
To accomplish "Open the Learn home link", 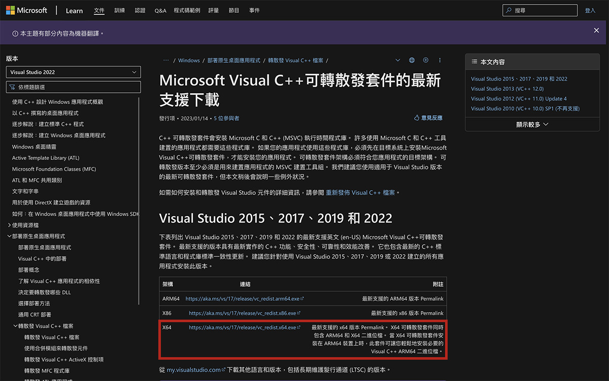I will click(x=74, y=11).
